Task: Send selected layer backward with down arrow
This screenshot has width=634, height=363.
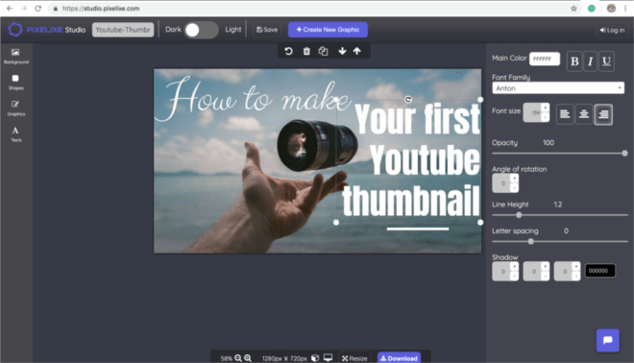Action: (x=342, y=51)
